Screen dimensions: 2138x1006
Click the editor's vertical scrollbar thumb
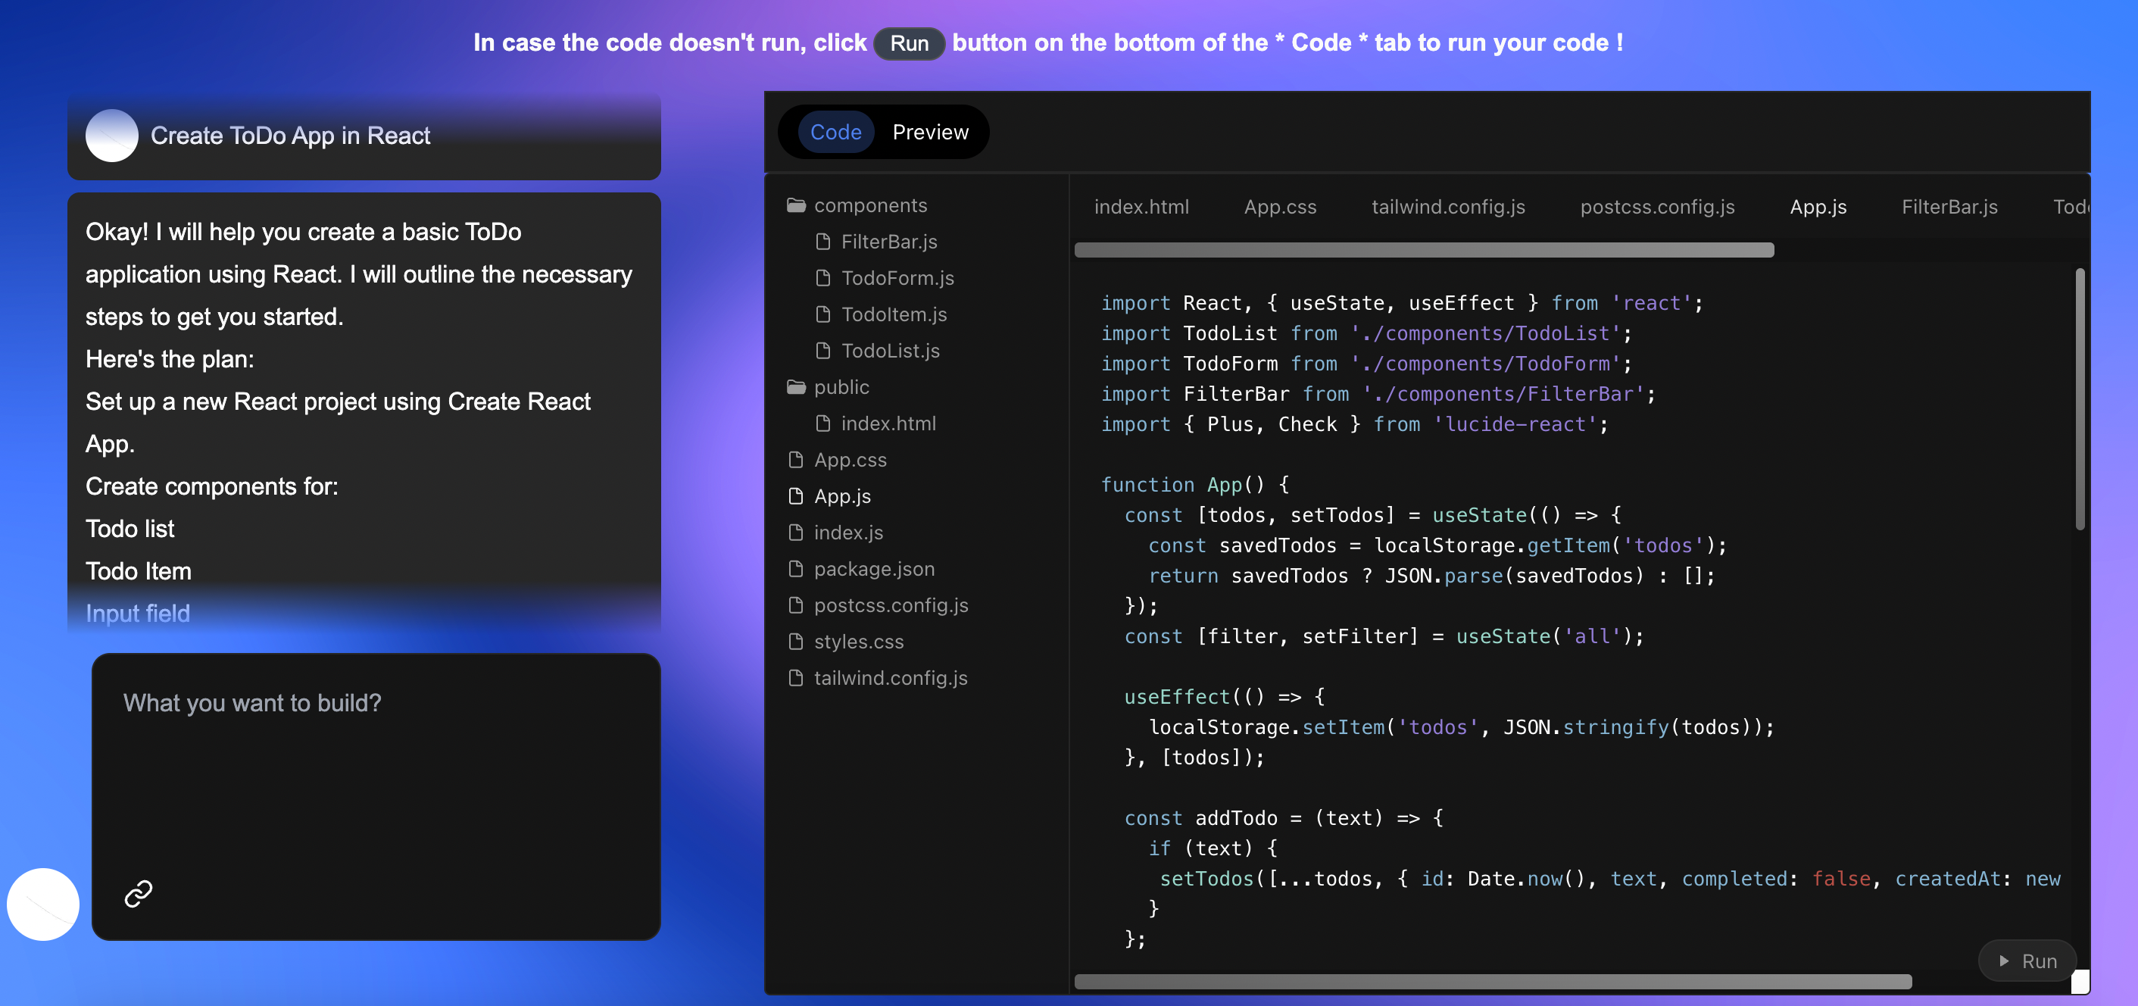pos(2079,398)
